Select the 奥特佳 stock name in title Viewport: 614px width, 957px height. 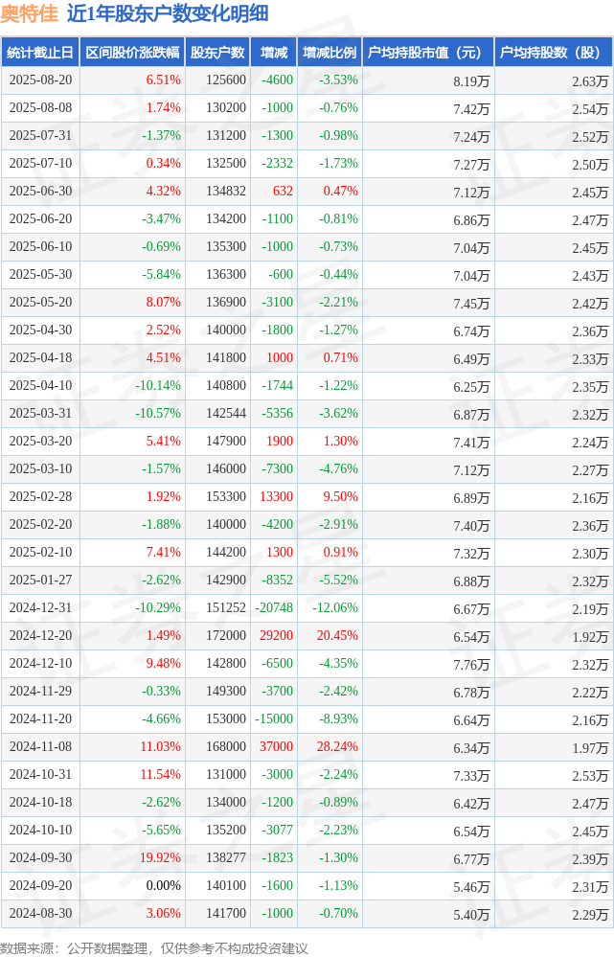coord(30,13)
